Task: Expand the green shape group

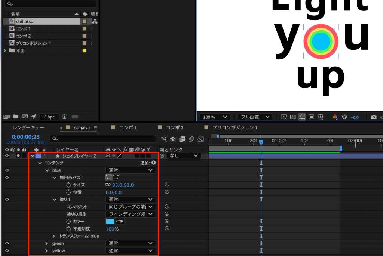Action: [x=47, y=244]
